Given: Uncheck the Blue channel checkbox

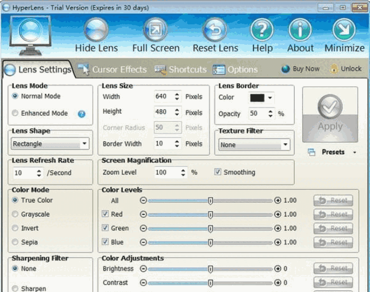Looking at the screenshot, I should [x=105, y=242].
